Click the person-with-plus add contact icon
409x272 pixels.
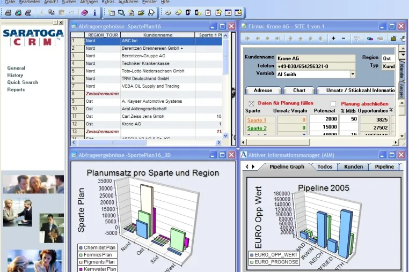point(198,12)
